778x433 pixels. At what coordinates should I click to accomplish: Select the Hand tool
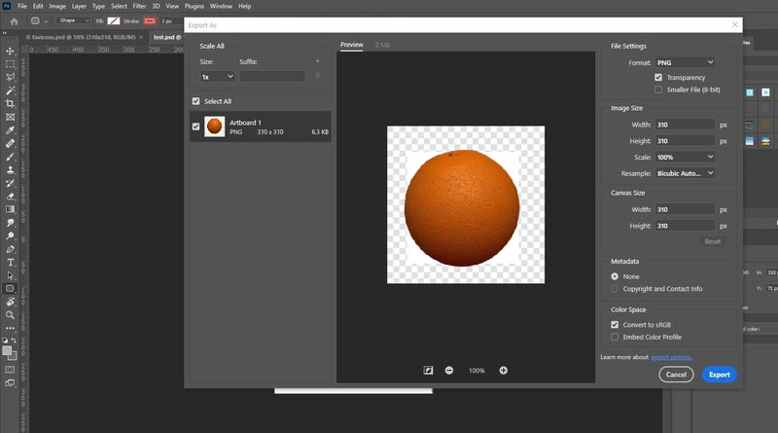point(10,302)
